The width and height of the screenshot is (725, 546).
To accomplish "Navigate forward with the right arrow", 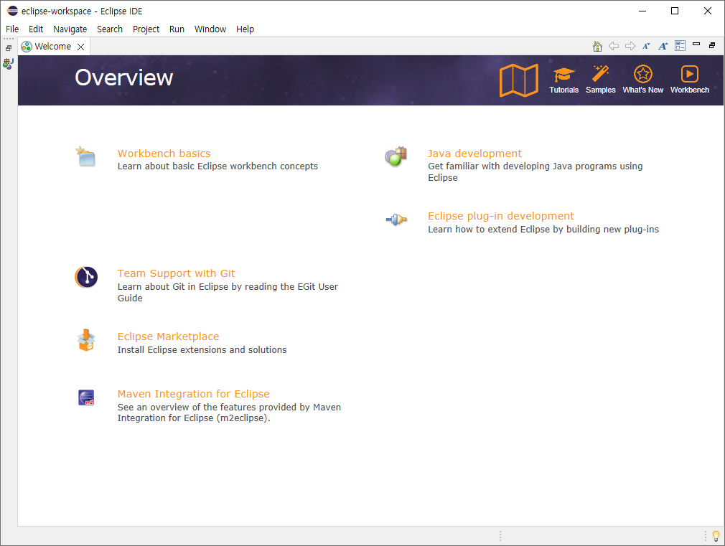I will coord(630,46).
